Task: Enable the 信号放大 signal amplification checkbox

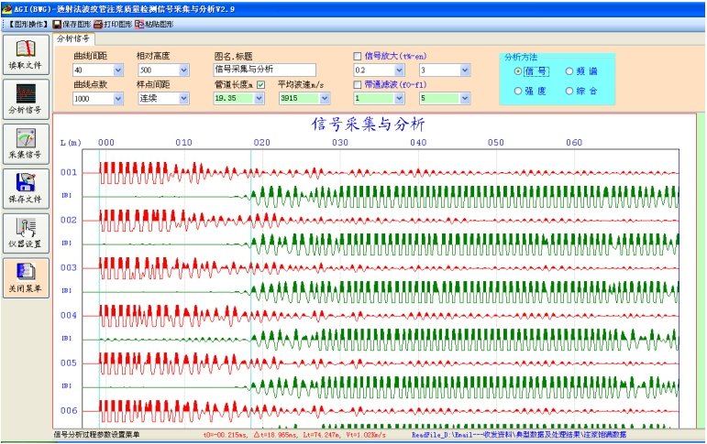Action: pyautogui.click(x=358, y=57)
